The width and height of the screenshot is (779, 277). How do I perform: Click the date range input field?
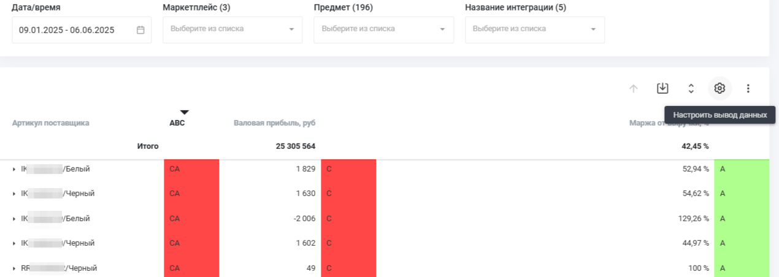[74, 30]
